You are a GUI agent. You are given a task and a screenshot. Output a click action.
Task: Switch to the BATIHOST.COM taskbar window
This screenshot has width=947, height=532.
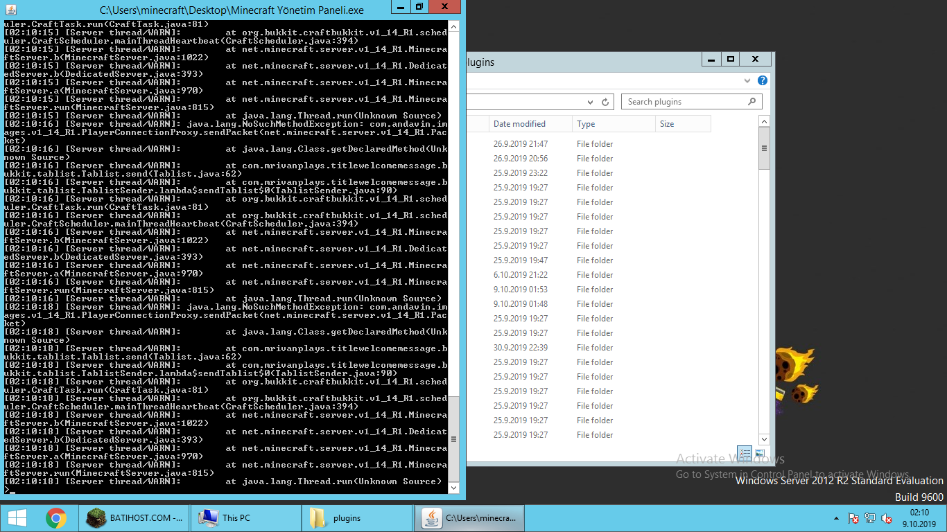[134, 517]
